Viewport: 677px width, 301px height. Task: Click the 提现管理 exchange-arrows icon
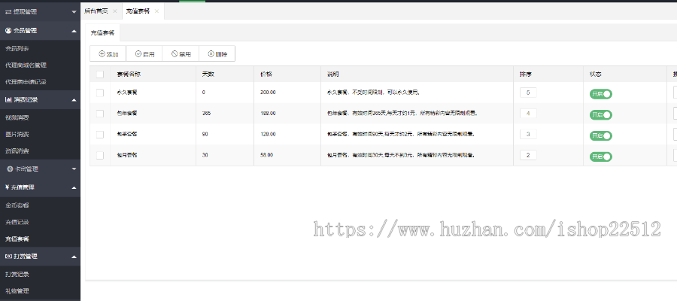[8, 12]
